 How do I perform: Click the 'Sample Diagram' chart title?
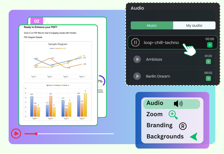[x=58, y=44]
